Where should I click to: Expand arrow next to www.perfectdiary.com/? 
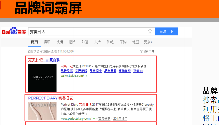pos(94,119)
